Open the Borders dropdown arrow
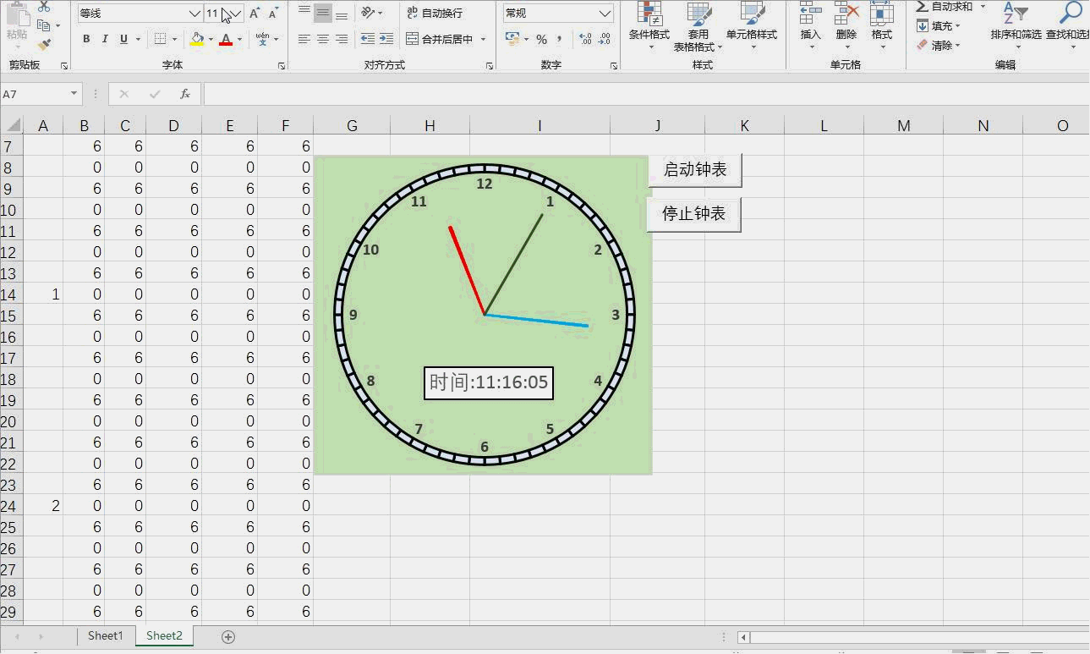Image resolution: width=1090 pixels, height=654 pixels. [175, 39]
